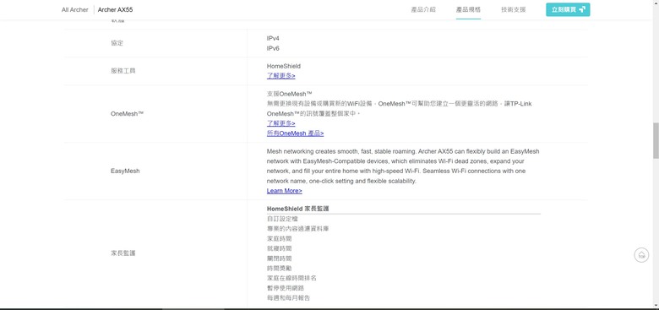Open 了解更多 link under HomeShield

(280, 76)
